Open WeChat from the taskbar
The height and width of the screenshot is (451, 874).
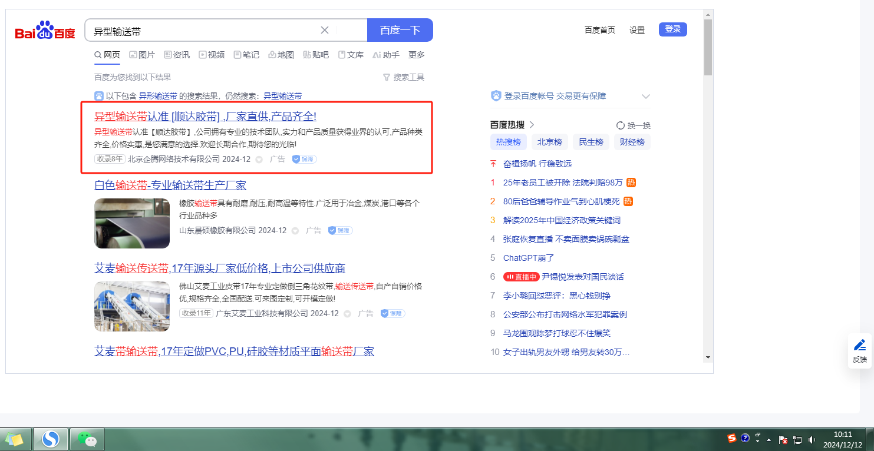pyautogui.click(x=87, y=439)
